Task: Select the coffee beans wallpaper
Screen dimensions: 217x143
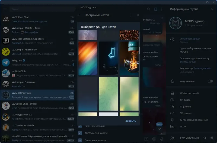Action: [x=129, y=35]
